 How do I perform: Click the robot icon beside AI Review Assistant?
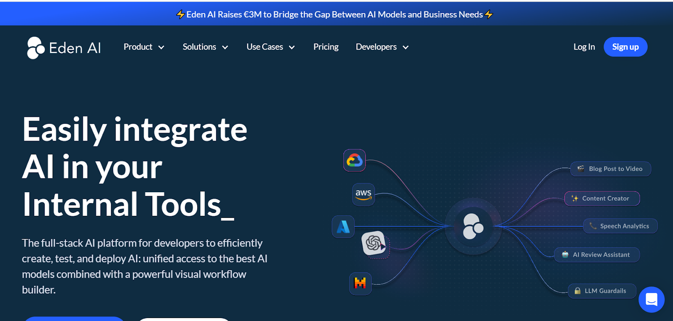pos(565,255)
